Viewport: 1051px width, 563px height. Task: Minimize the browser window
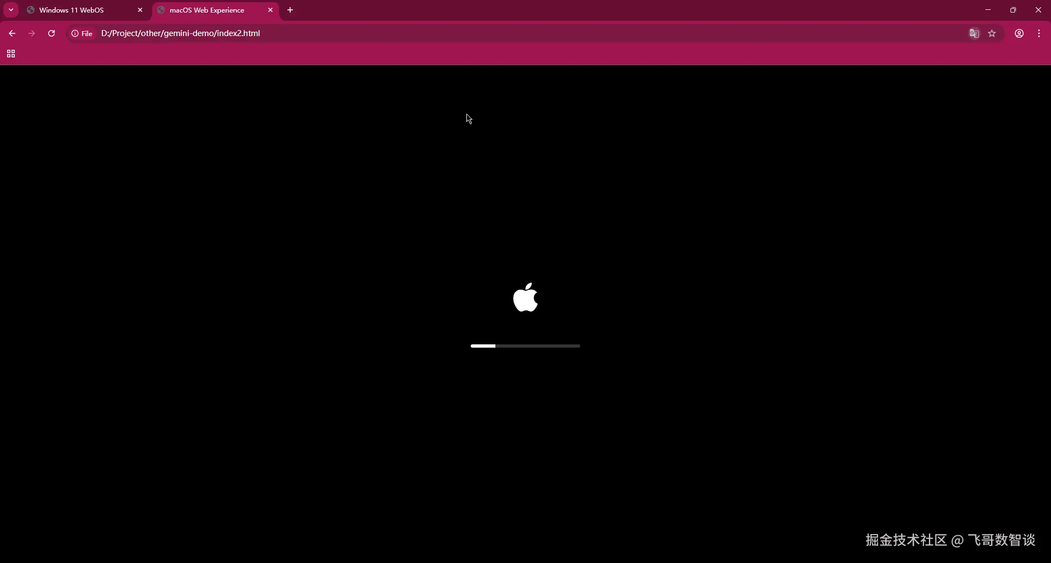[x=988, y=10]
